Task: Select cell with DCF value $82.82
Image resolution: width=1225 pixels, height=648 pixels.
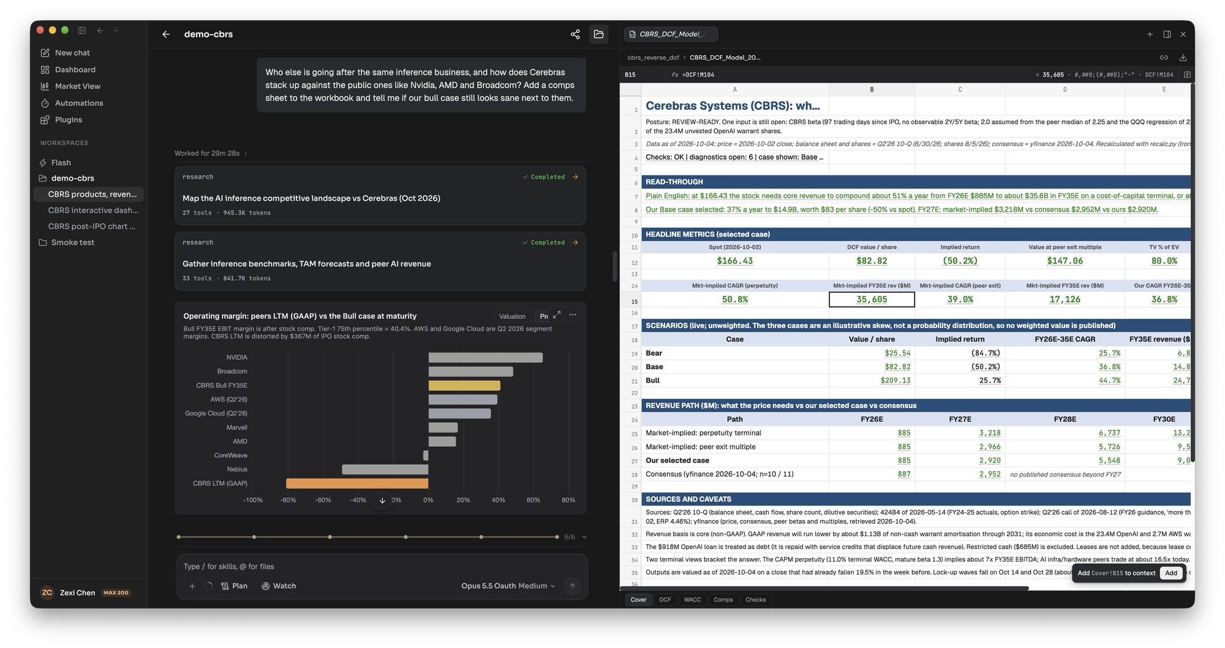Action: coord(872,261)
